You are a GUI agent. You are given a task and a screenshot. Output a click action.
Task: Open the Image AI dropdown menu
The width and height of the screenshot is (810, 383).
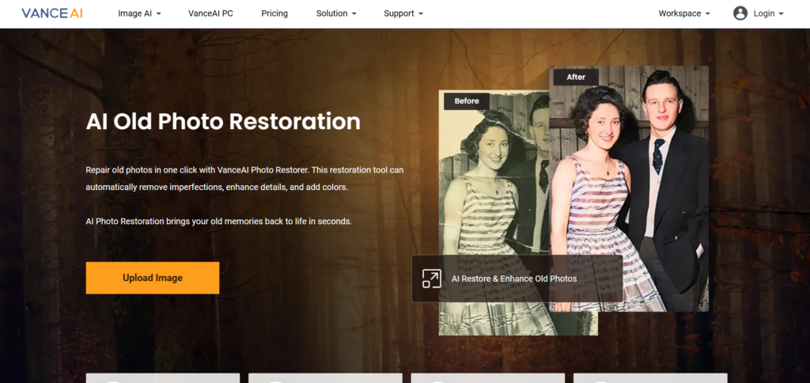point(139,13)
